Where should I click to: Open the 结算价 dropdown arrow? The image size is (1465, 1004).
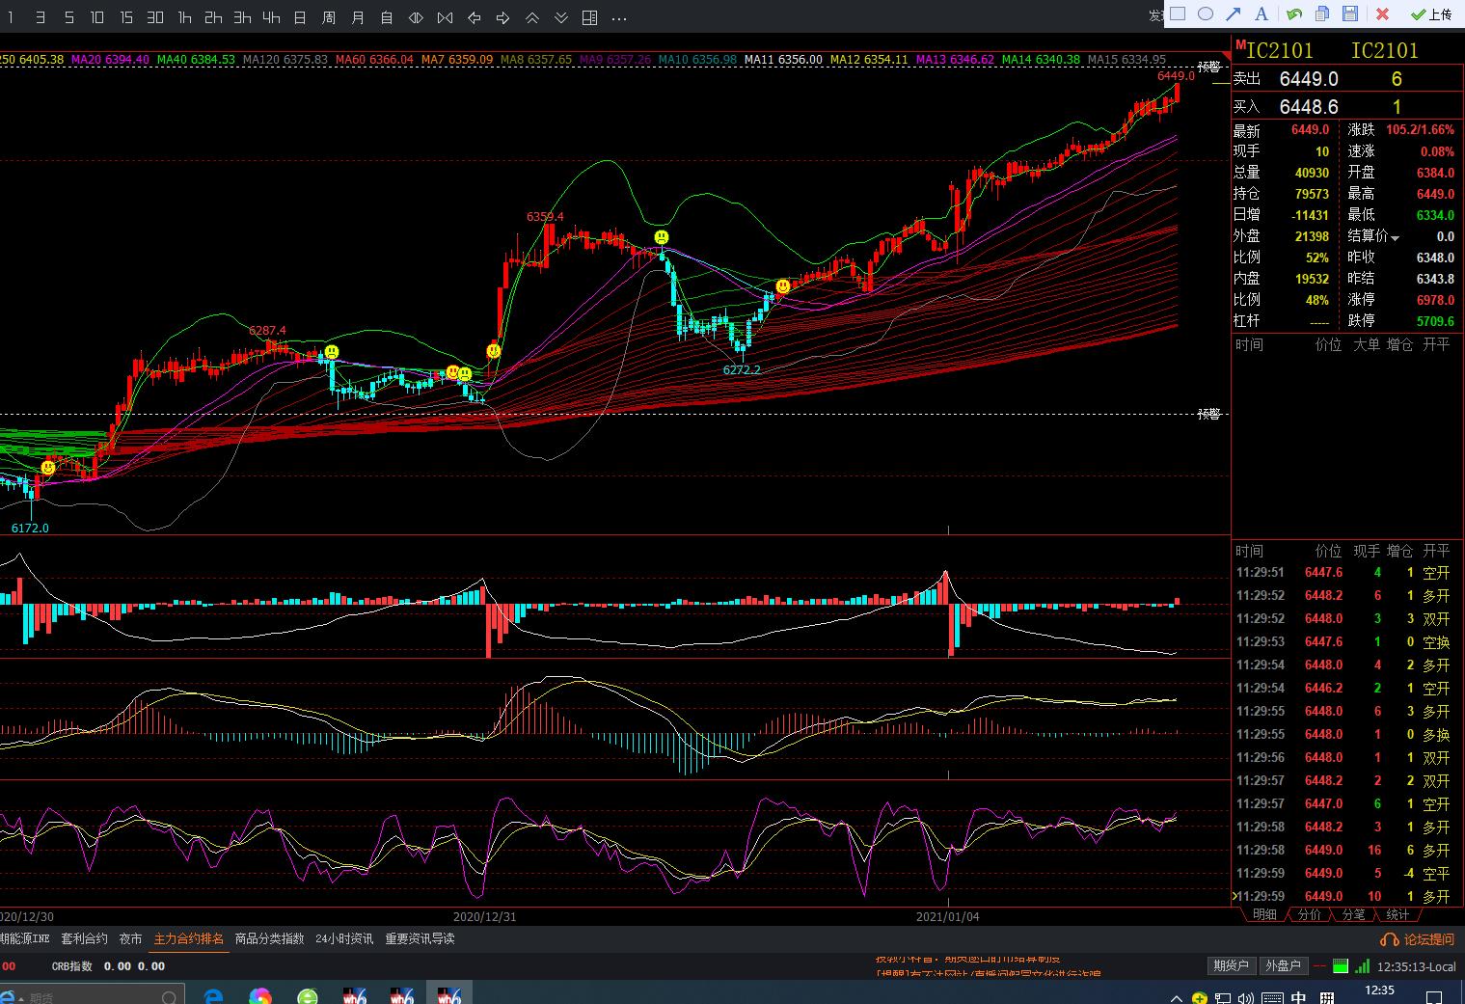[x=1395, y=237]
